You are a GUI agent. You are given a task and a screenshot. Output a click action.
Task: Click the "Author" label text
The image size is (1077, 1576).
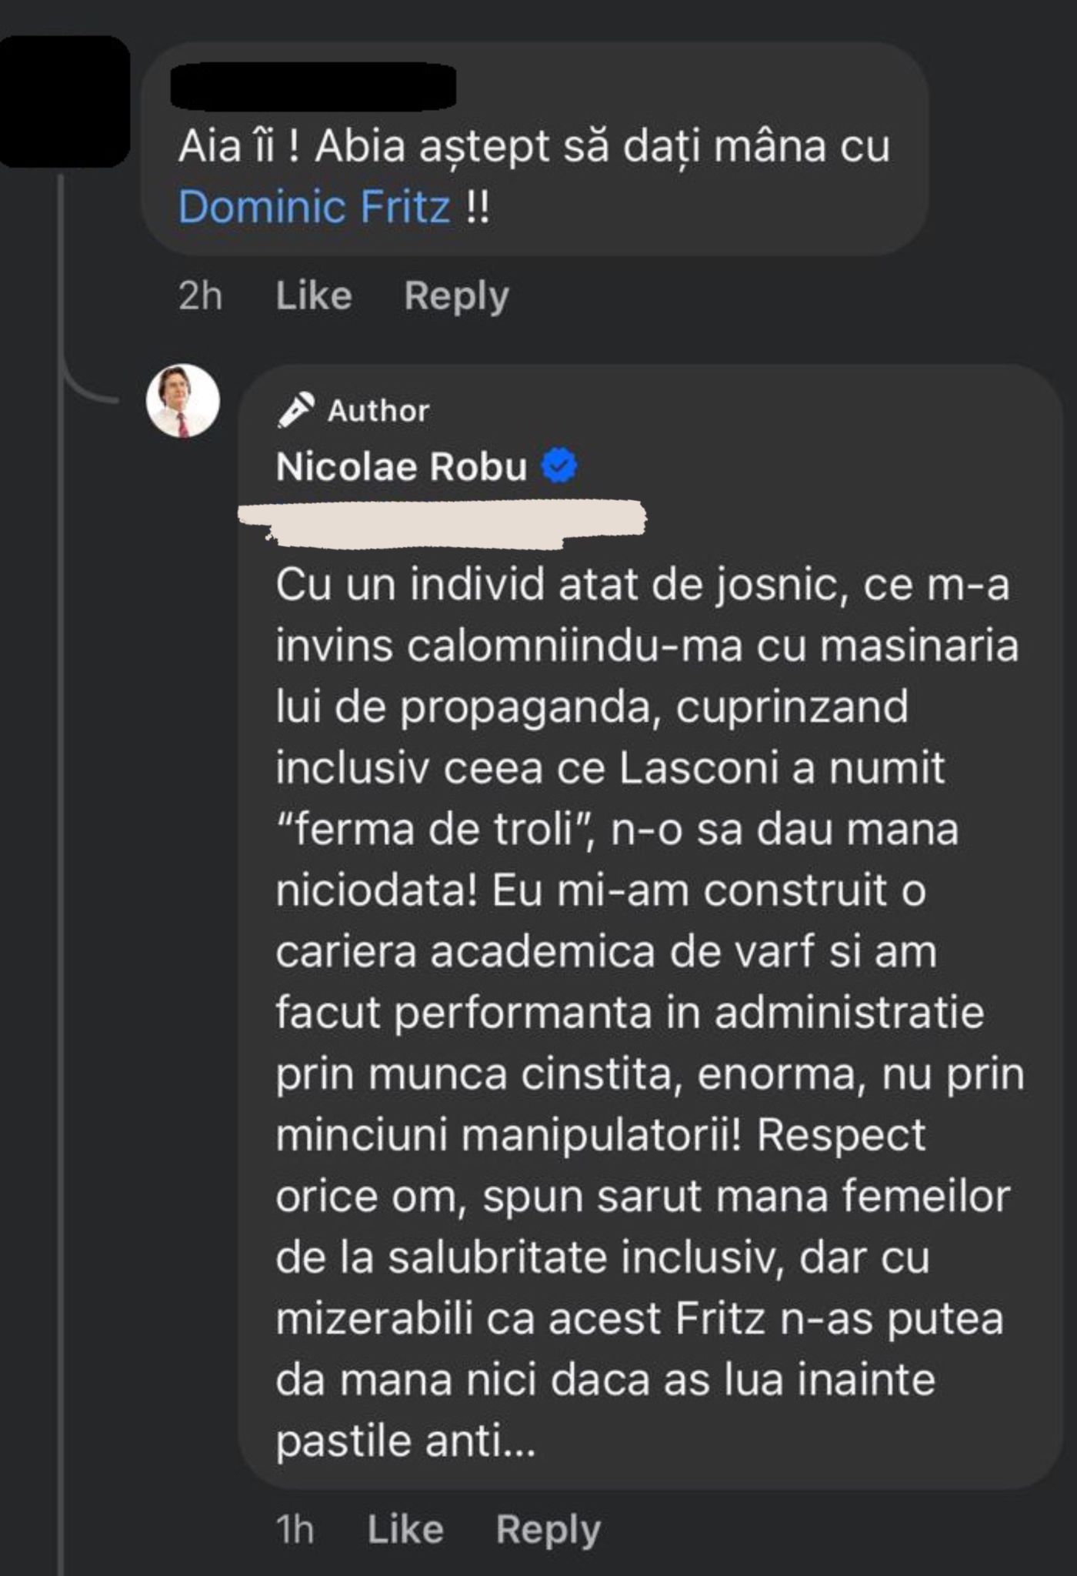coord(378,411)
